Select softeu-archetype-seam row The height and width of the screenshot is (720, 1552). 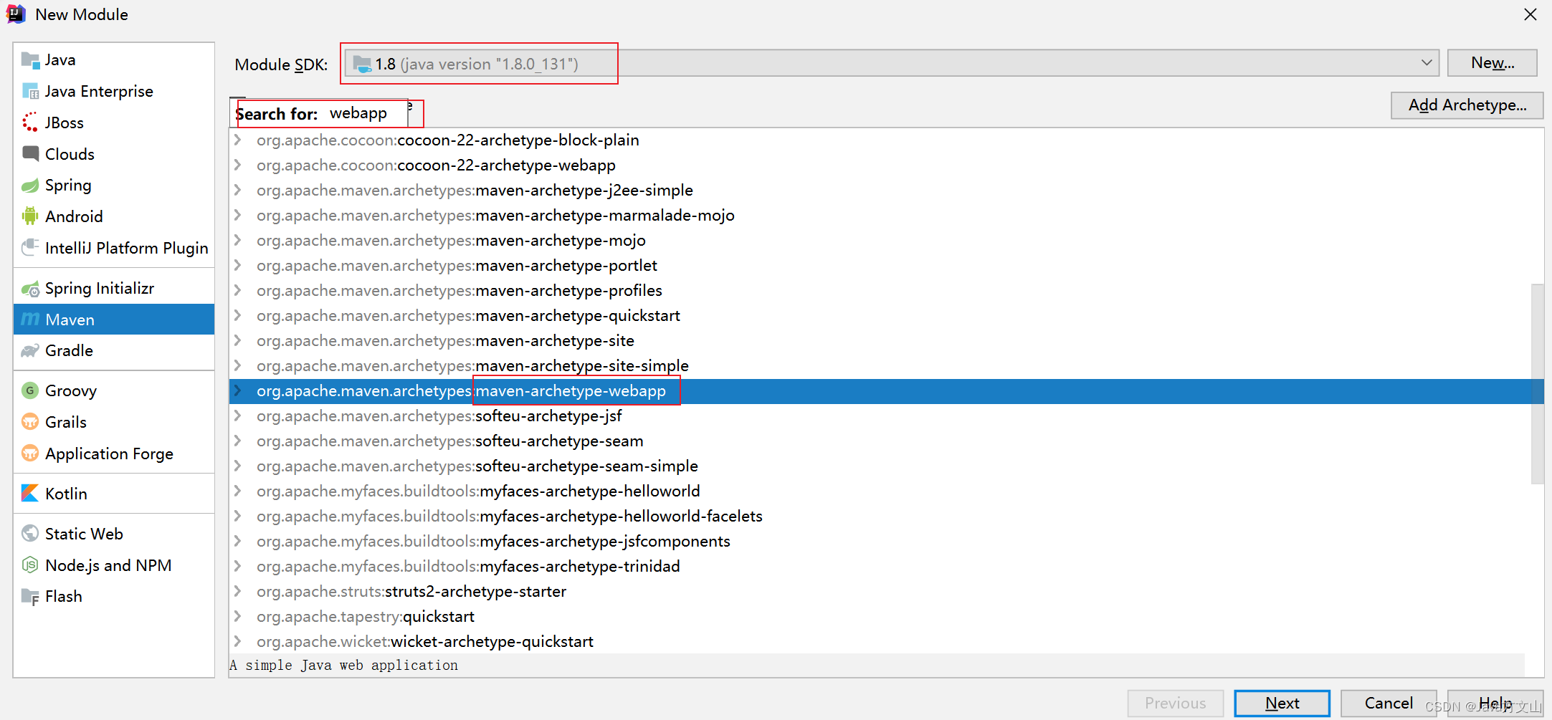pos(886,441)
